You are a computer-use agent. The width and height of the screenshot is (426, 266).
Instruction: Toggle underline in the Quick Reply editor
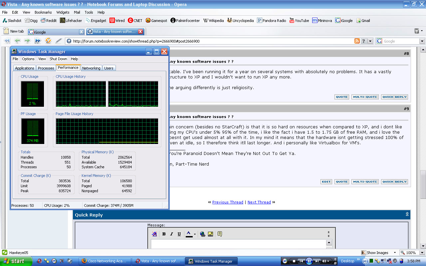click(x=179, y=234)
